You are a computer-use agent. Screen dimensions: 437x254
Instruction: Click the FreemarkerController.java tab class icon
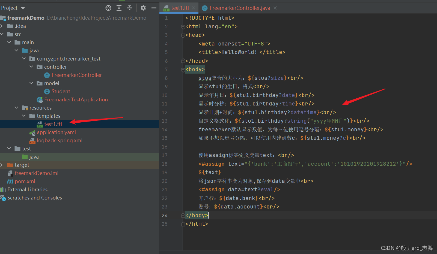[x=205, y=8]
